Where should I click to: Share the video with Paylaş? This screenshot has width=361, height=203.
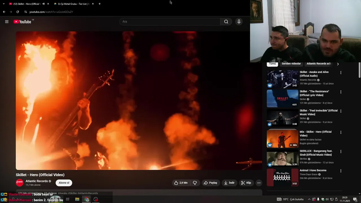[x=210, y=183]
